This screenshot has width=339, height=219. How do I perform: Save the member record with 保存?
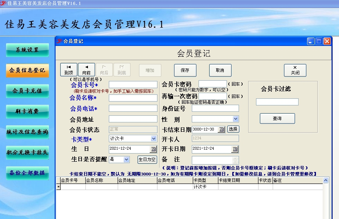pyautogui.click(x=185, y=70)
